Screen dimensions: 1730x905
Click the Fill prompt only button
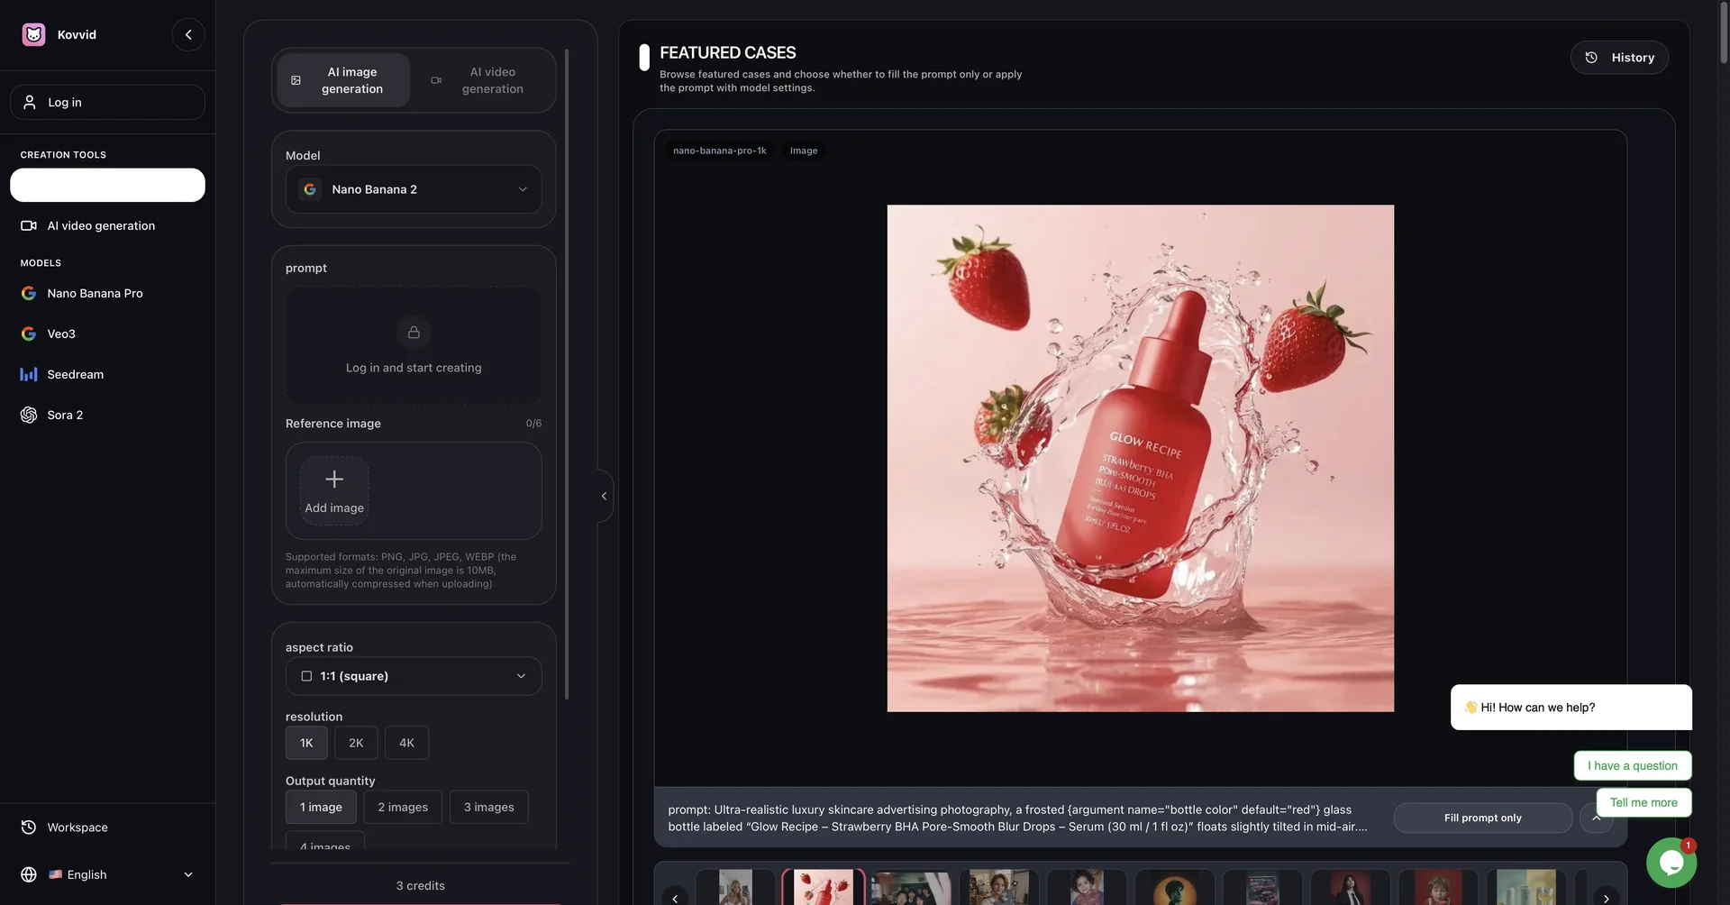pyautogui.click(x=1482, y=818)
